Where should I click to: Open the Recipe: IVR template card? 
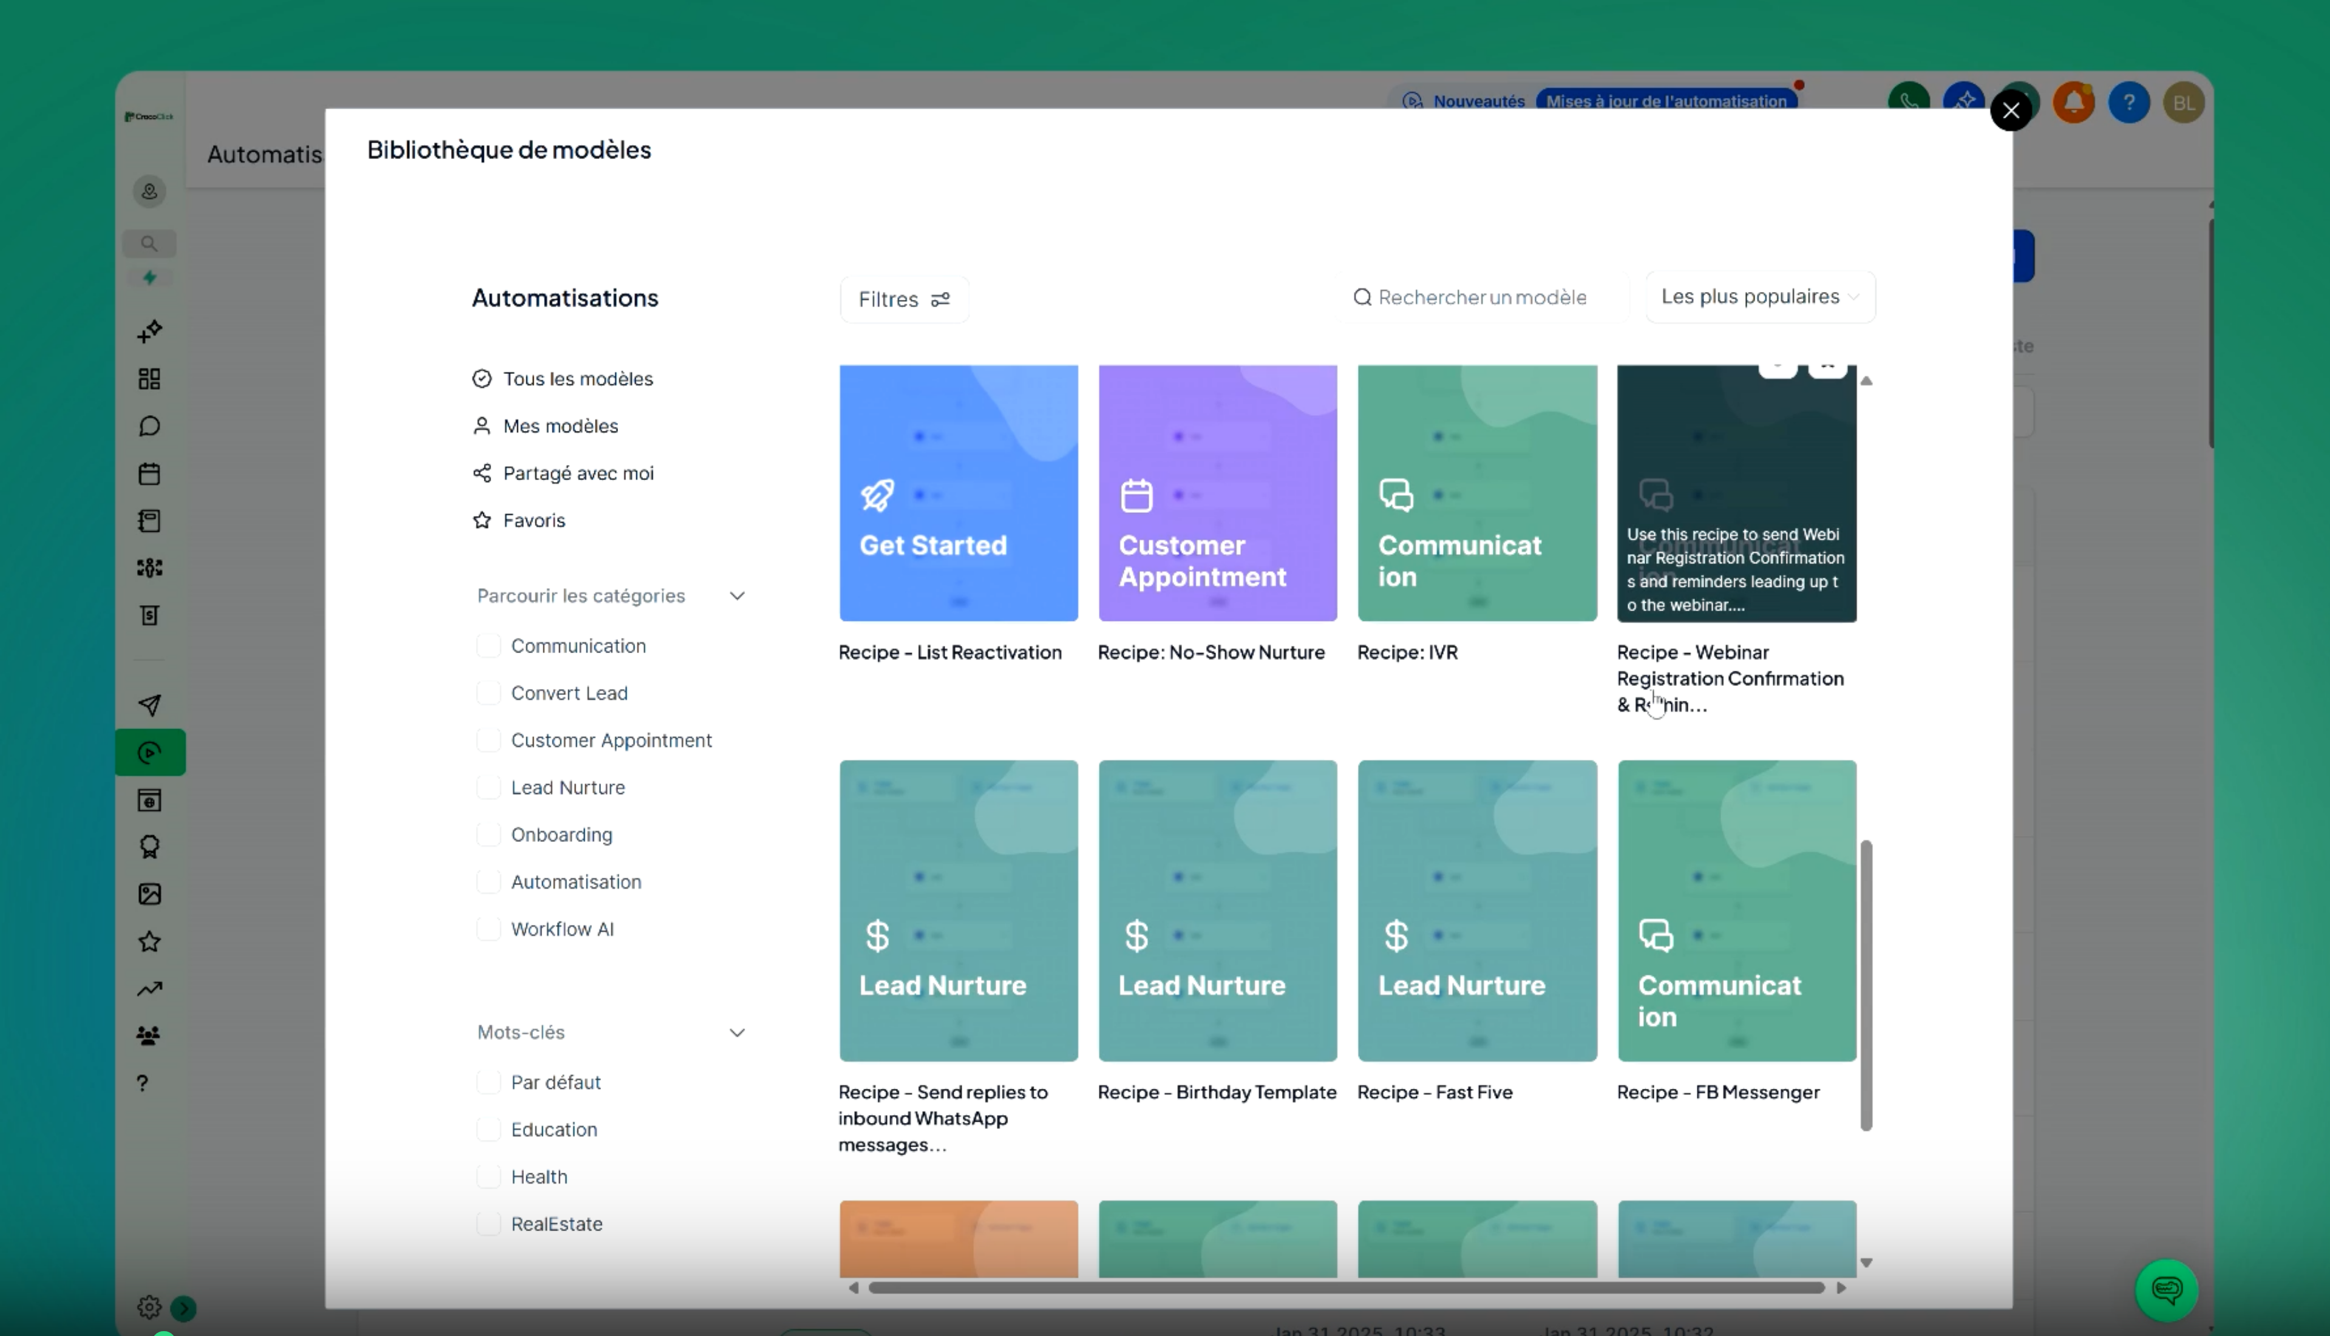(1478, 493)
